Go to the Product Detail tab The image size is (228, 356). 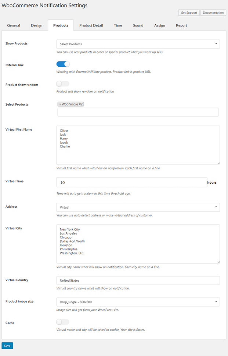coord(91,25)
